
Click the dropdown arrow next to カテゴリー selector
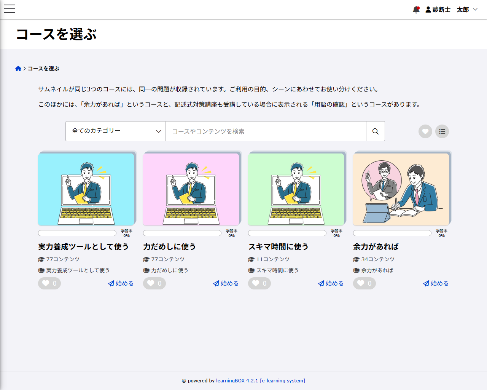[158, 131]
